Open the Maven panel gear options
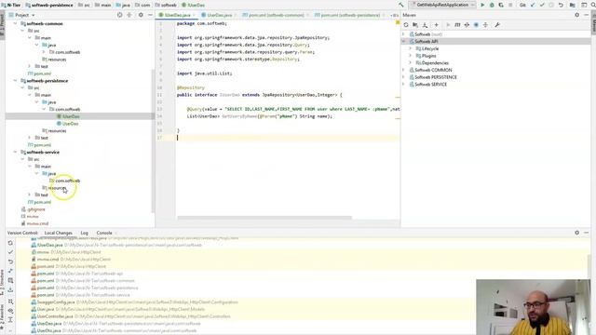Image resolution: width=596 pixels, height=335 pixels. (x=577, y=15)
